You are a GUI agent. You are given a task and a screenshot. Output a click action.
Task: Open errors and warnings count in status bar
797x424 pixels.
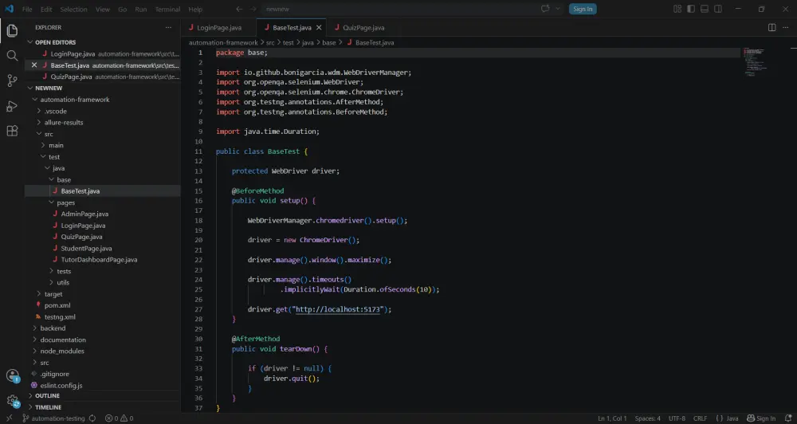click(119, 418)
